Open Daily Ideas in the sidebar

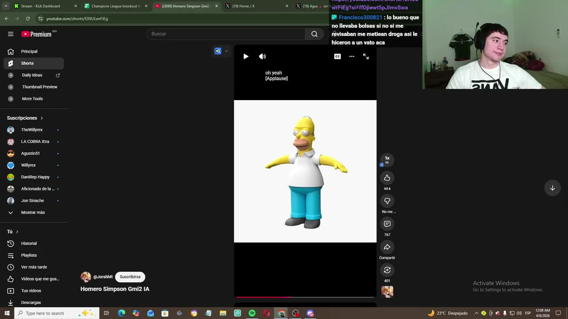click(x=34, y=75)
